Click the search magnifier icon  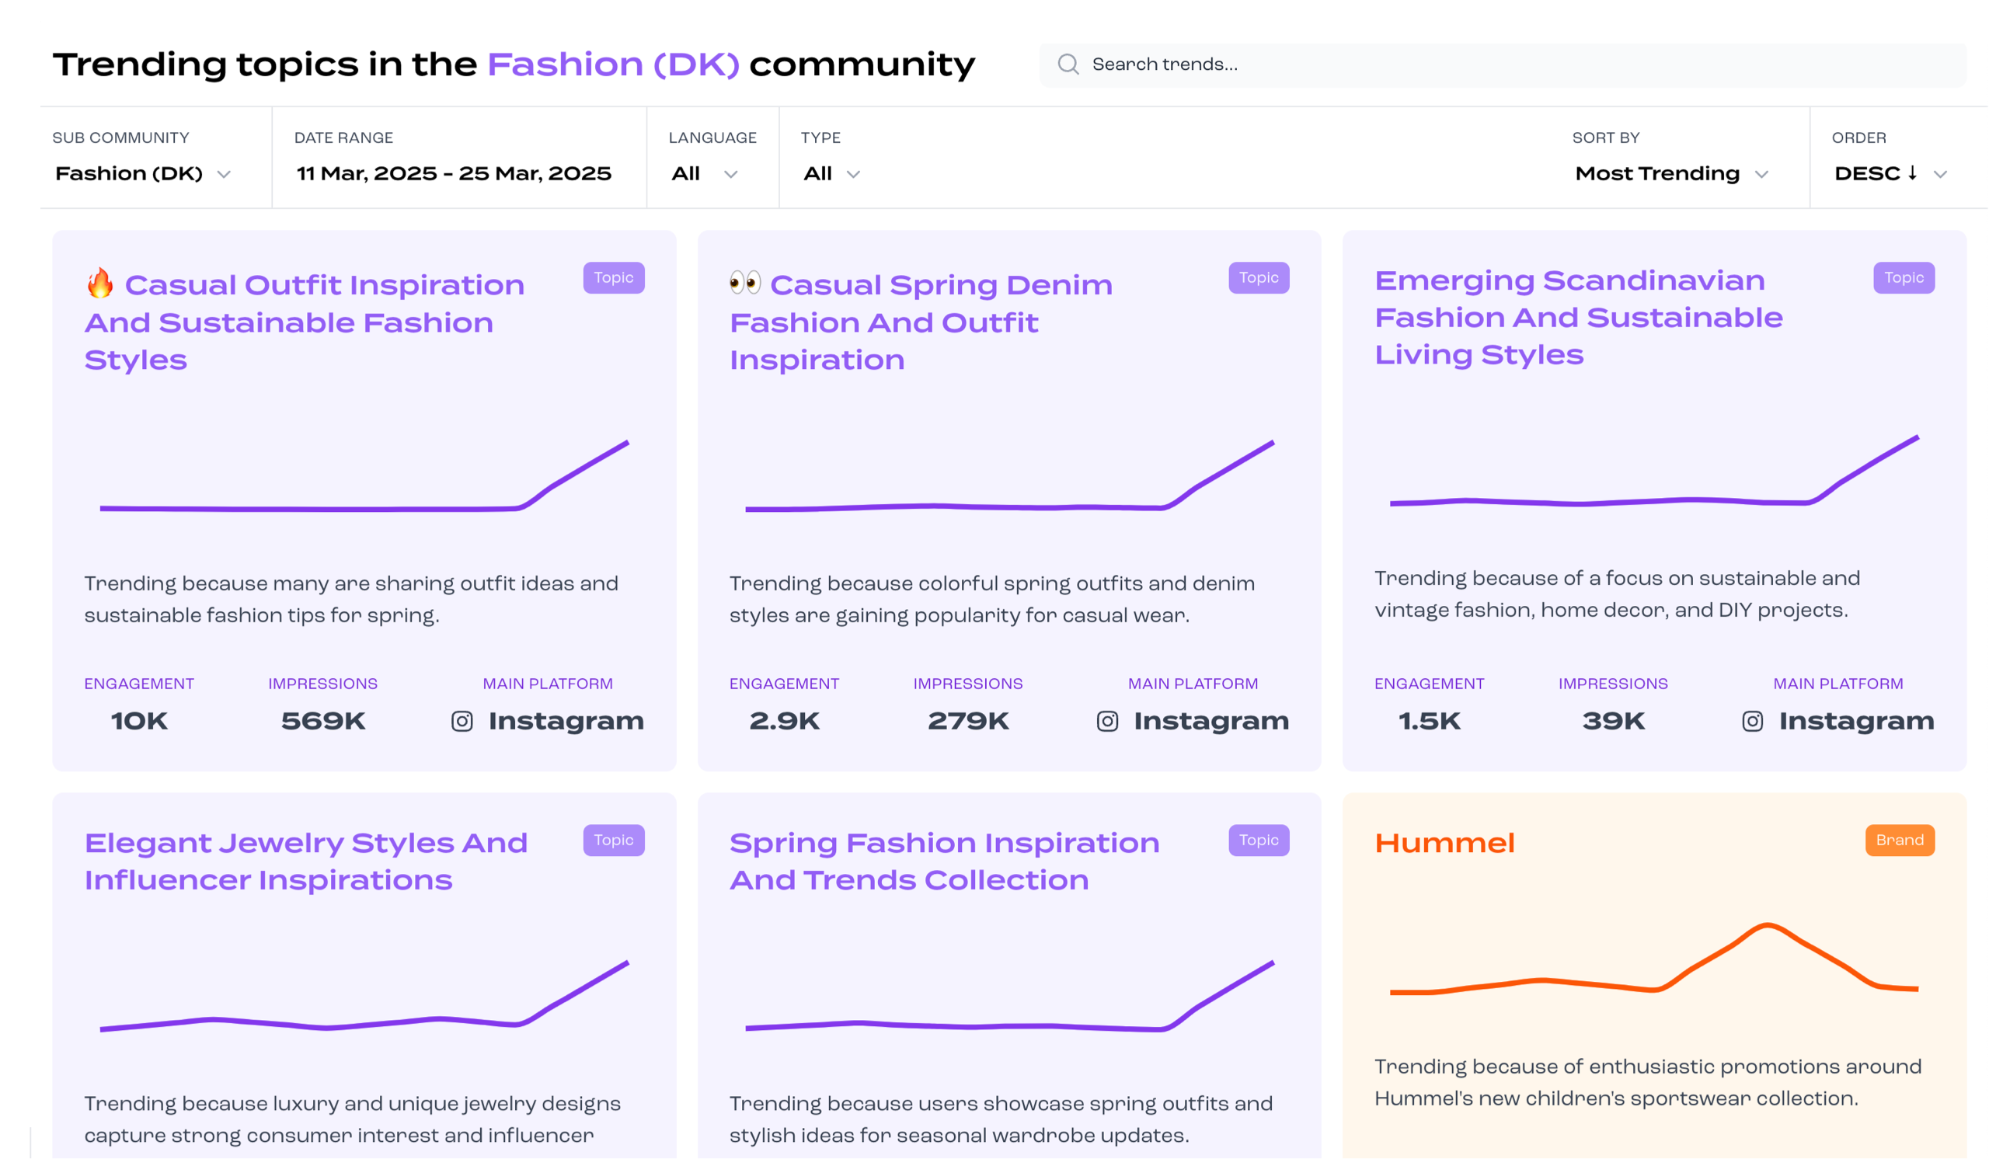1068,64
